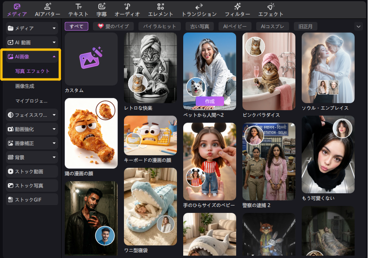This screenshot has height=258, width=368.
Task: Open the AIアバター tab icon
Action: pyautogui.click(x=48, y=7)
